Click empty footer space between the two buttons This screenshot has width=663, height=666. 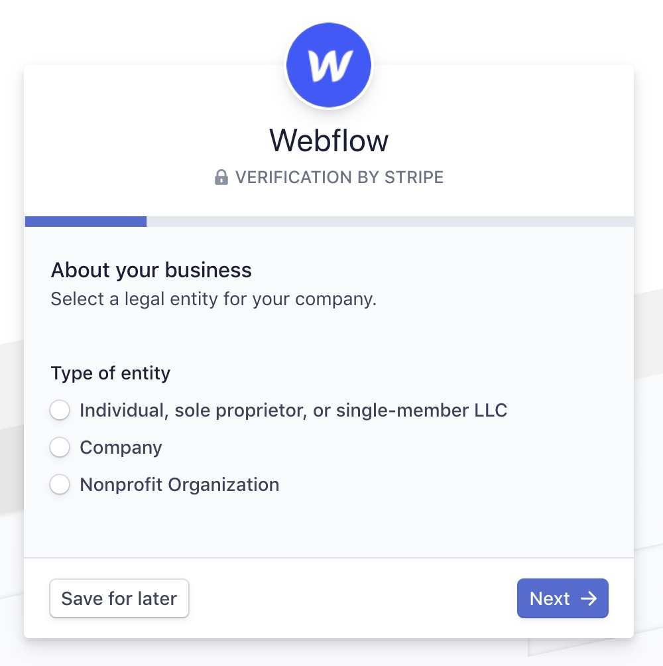pyautogui.click(x=351, y=598)
